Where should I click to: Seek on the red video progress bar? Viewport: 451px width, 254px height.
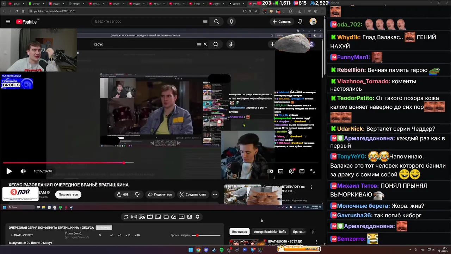[x=68, y=163]
